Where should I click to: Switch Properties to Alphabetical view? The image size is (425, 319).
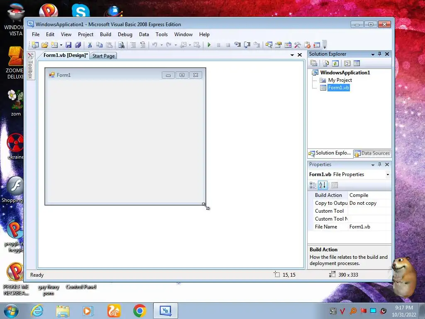coord(322,185)
